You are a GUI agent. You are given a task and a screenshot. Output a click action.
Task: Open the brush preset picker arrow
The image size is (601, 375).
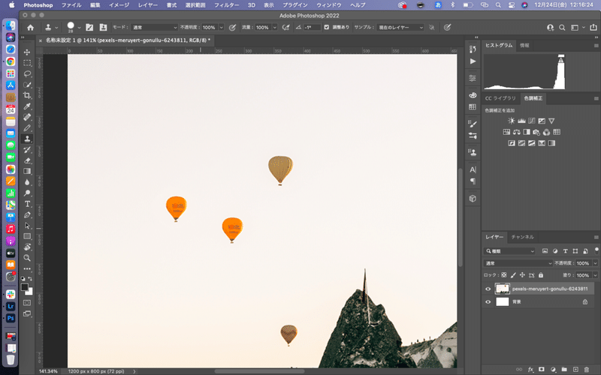coord(80,28)
